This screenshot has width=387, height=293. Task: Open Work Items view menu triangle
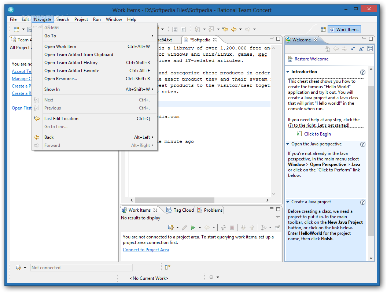278,218
